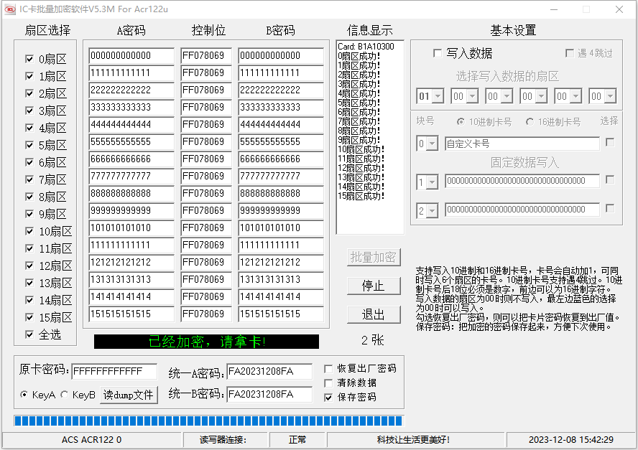Toggle the 5扇区 sector checkbox
This screenshot has width=638, height=450.
(29, 145)
